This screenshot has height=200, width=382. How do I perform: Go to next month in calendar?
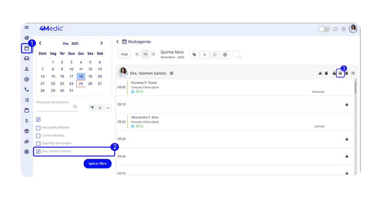click(x=101, y=43)
